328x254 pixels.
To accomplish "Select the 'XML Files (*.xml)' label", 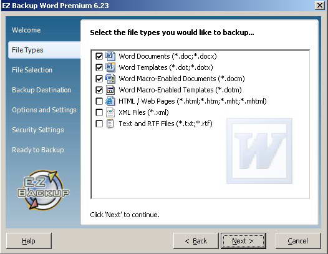I will tap(143, 112).
